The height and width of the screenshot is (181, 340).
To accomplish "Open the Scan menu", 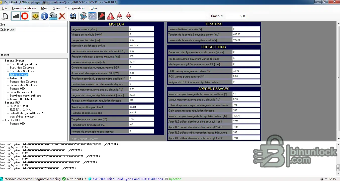I will [x=56, y=8].
